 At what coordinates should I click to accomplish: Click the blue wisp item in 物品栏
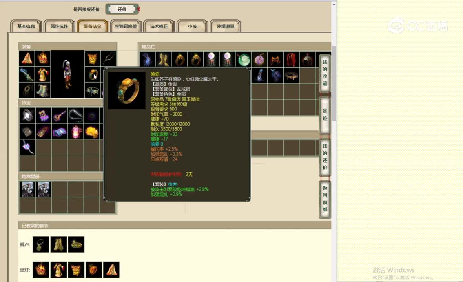pyautogui.click(x=148, y=60)
